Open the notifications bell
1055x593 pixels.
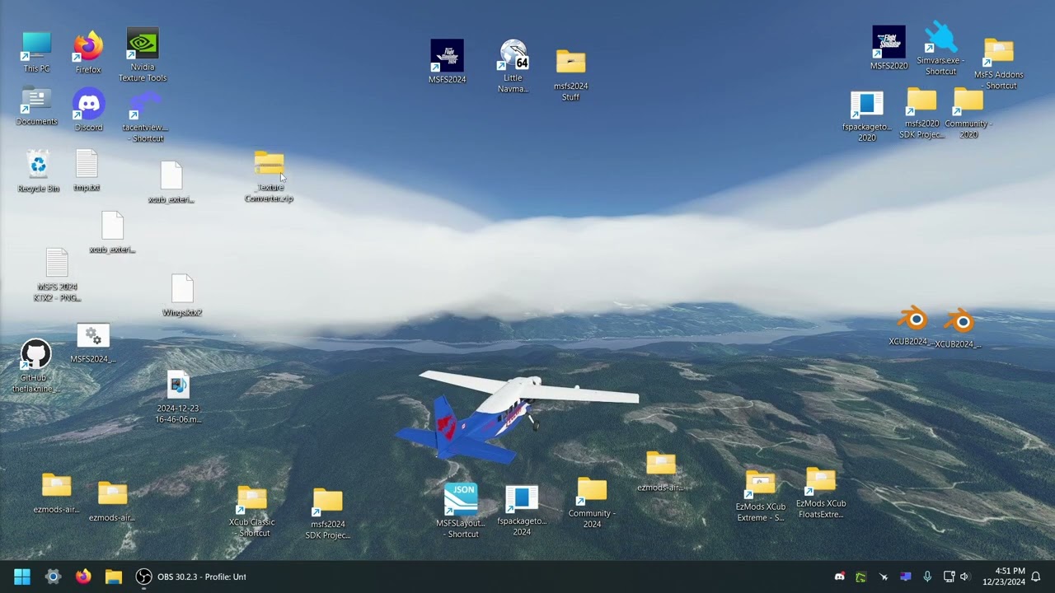click(1036, 577)
